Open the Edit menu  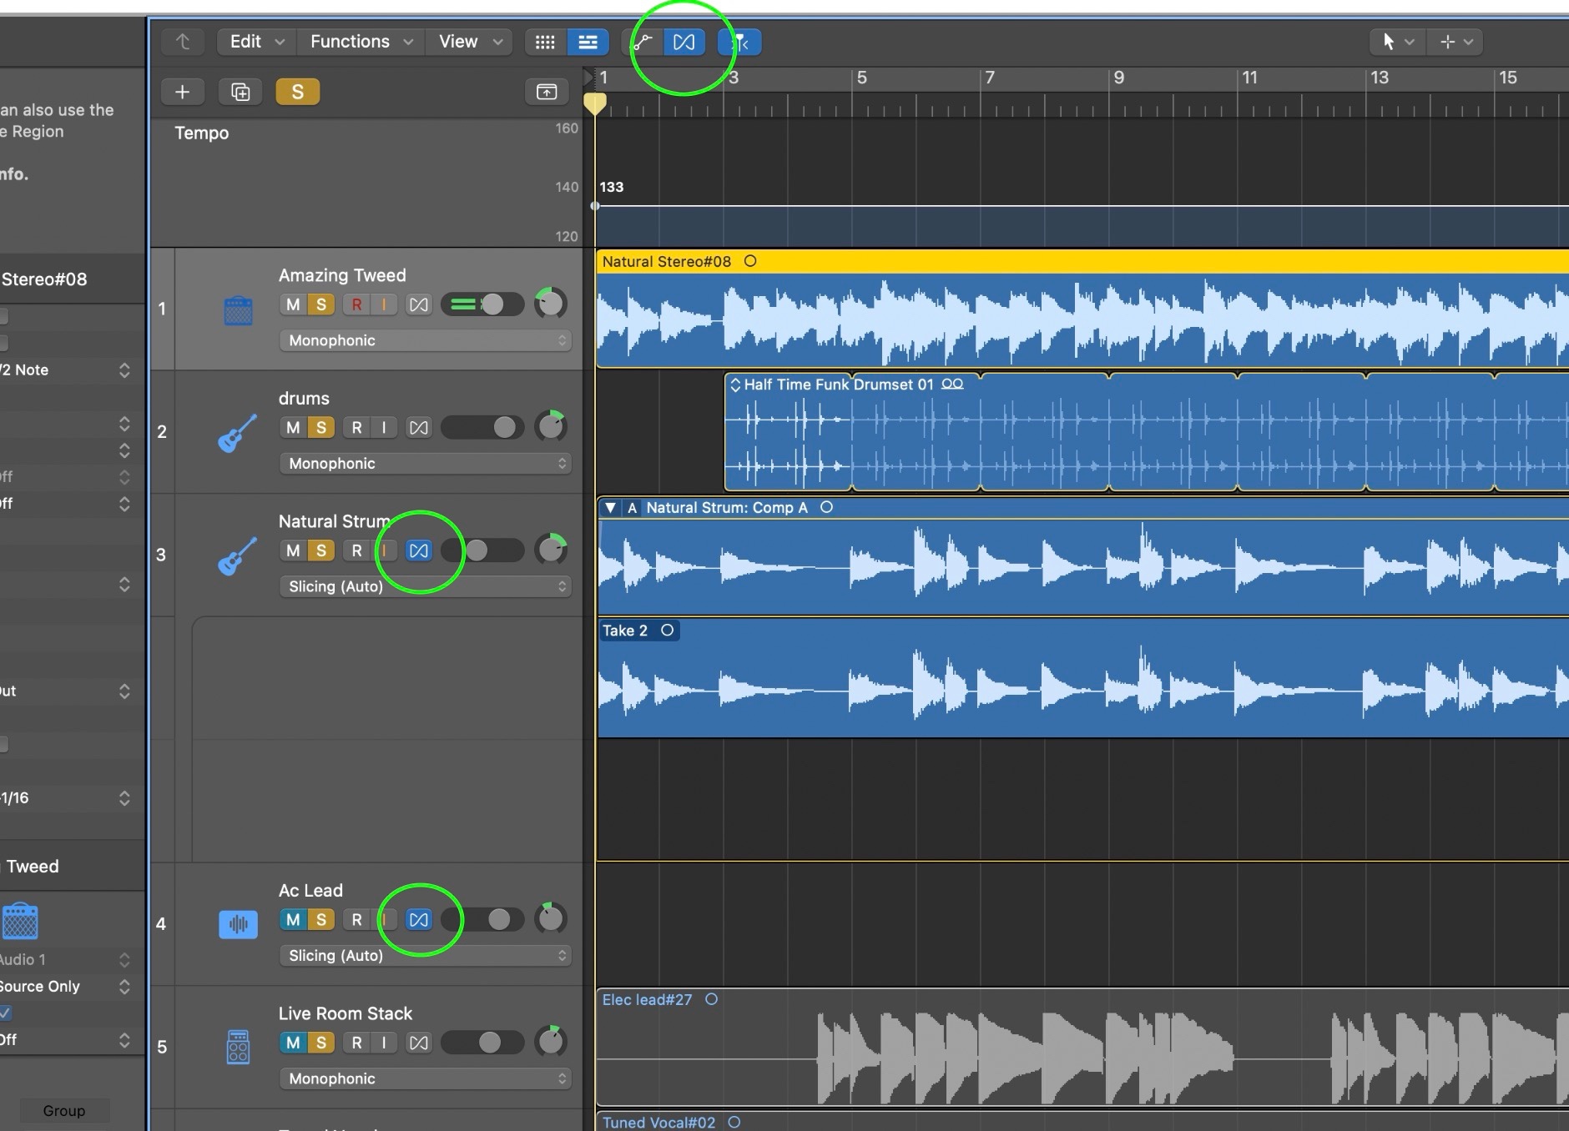point(256,42)
